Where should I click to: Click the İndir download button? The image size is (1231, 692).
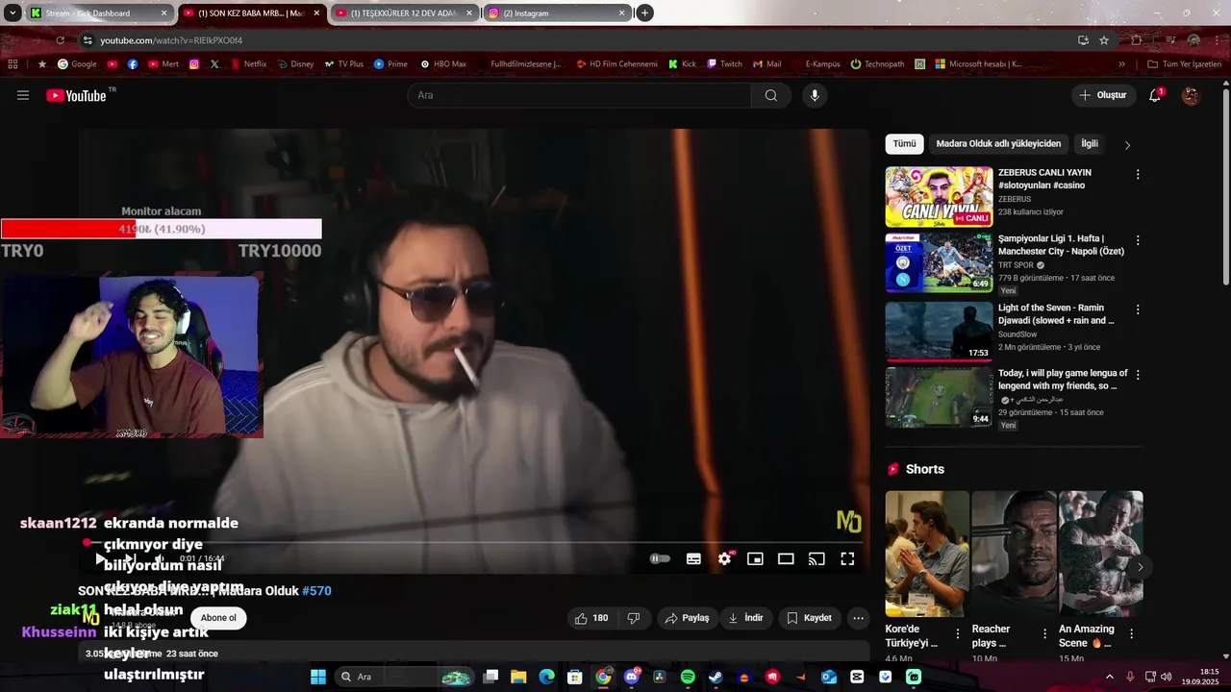click(x=745, y=618)
